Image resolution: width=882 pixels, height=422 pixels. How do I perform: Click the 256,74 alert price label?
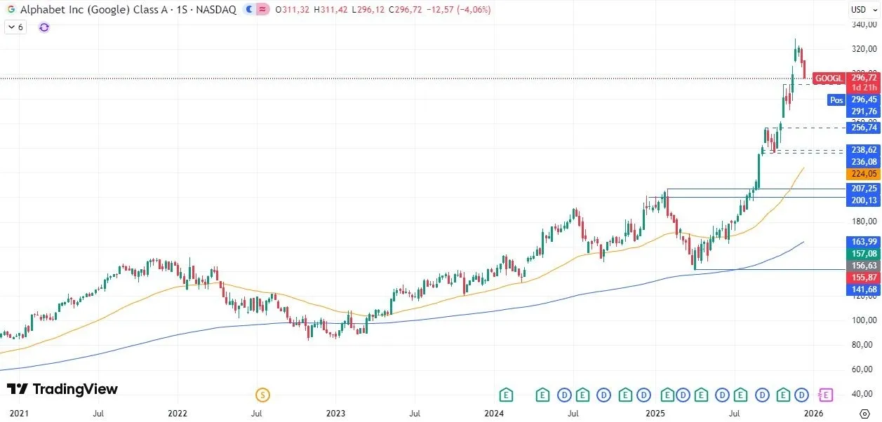863,128
